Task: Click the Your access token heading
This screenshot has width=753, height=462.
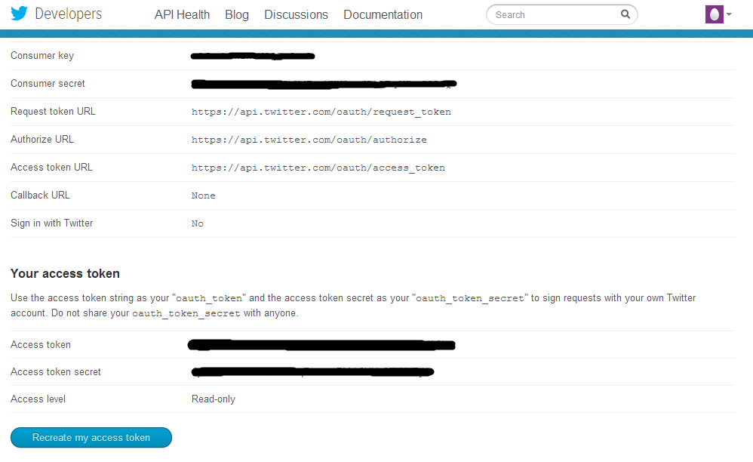Action: 65,273
